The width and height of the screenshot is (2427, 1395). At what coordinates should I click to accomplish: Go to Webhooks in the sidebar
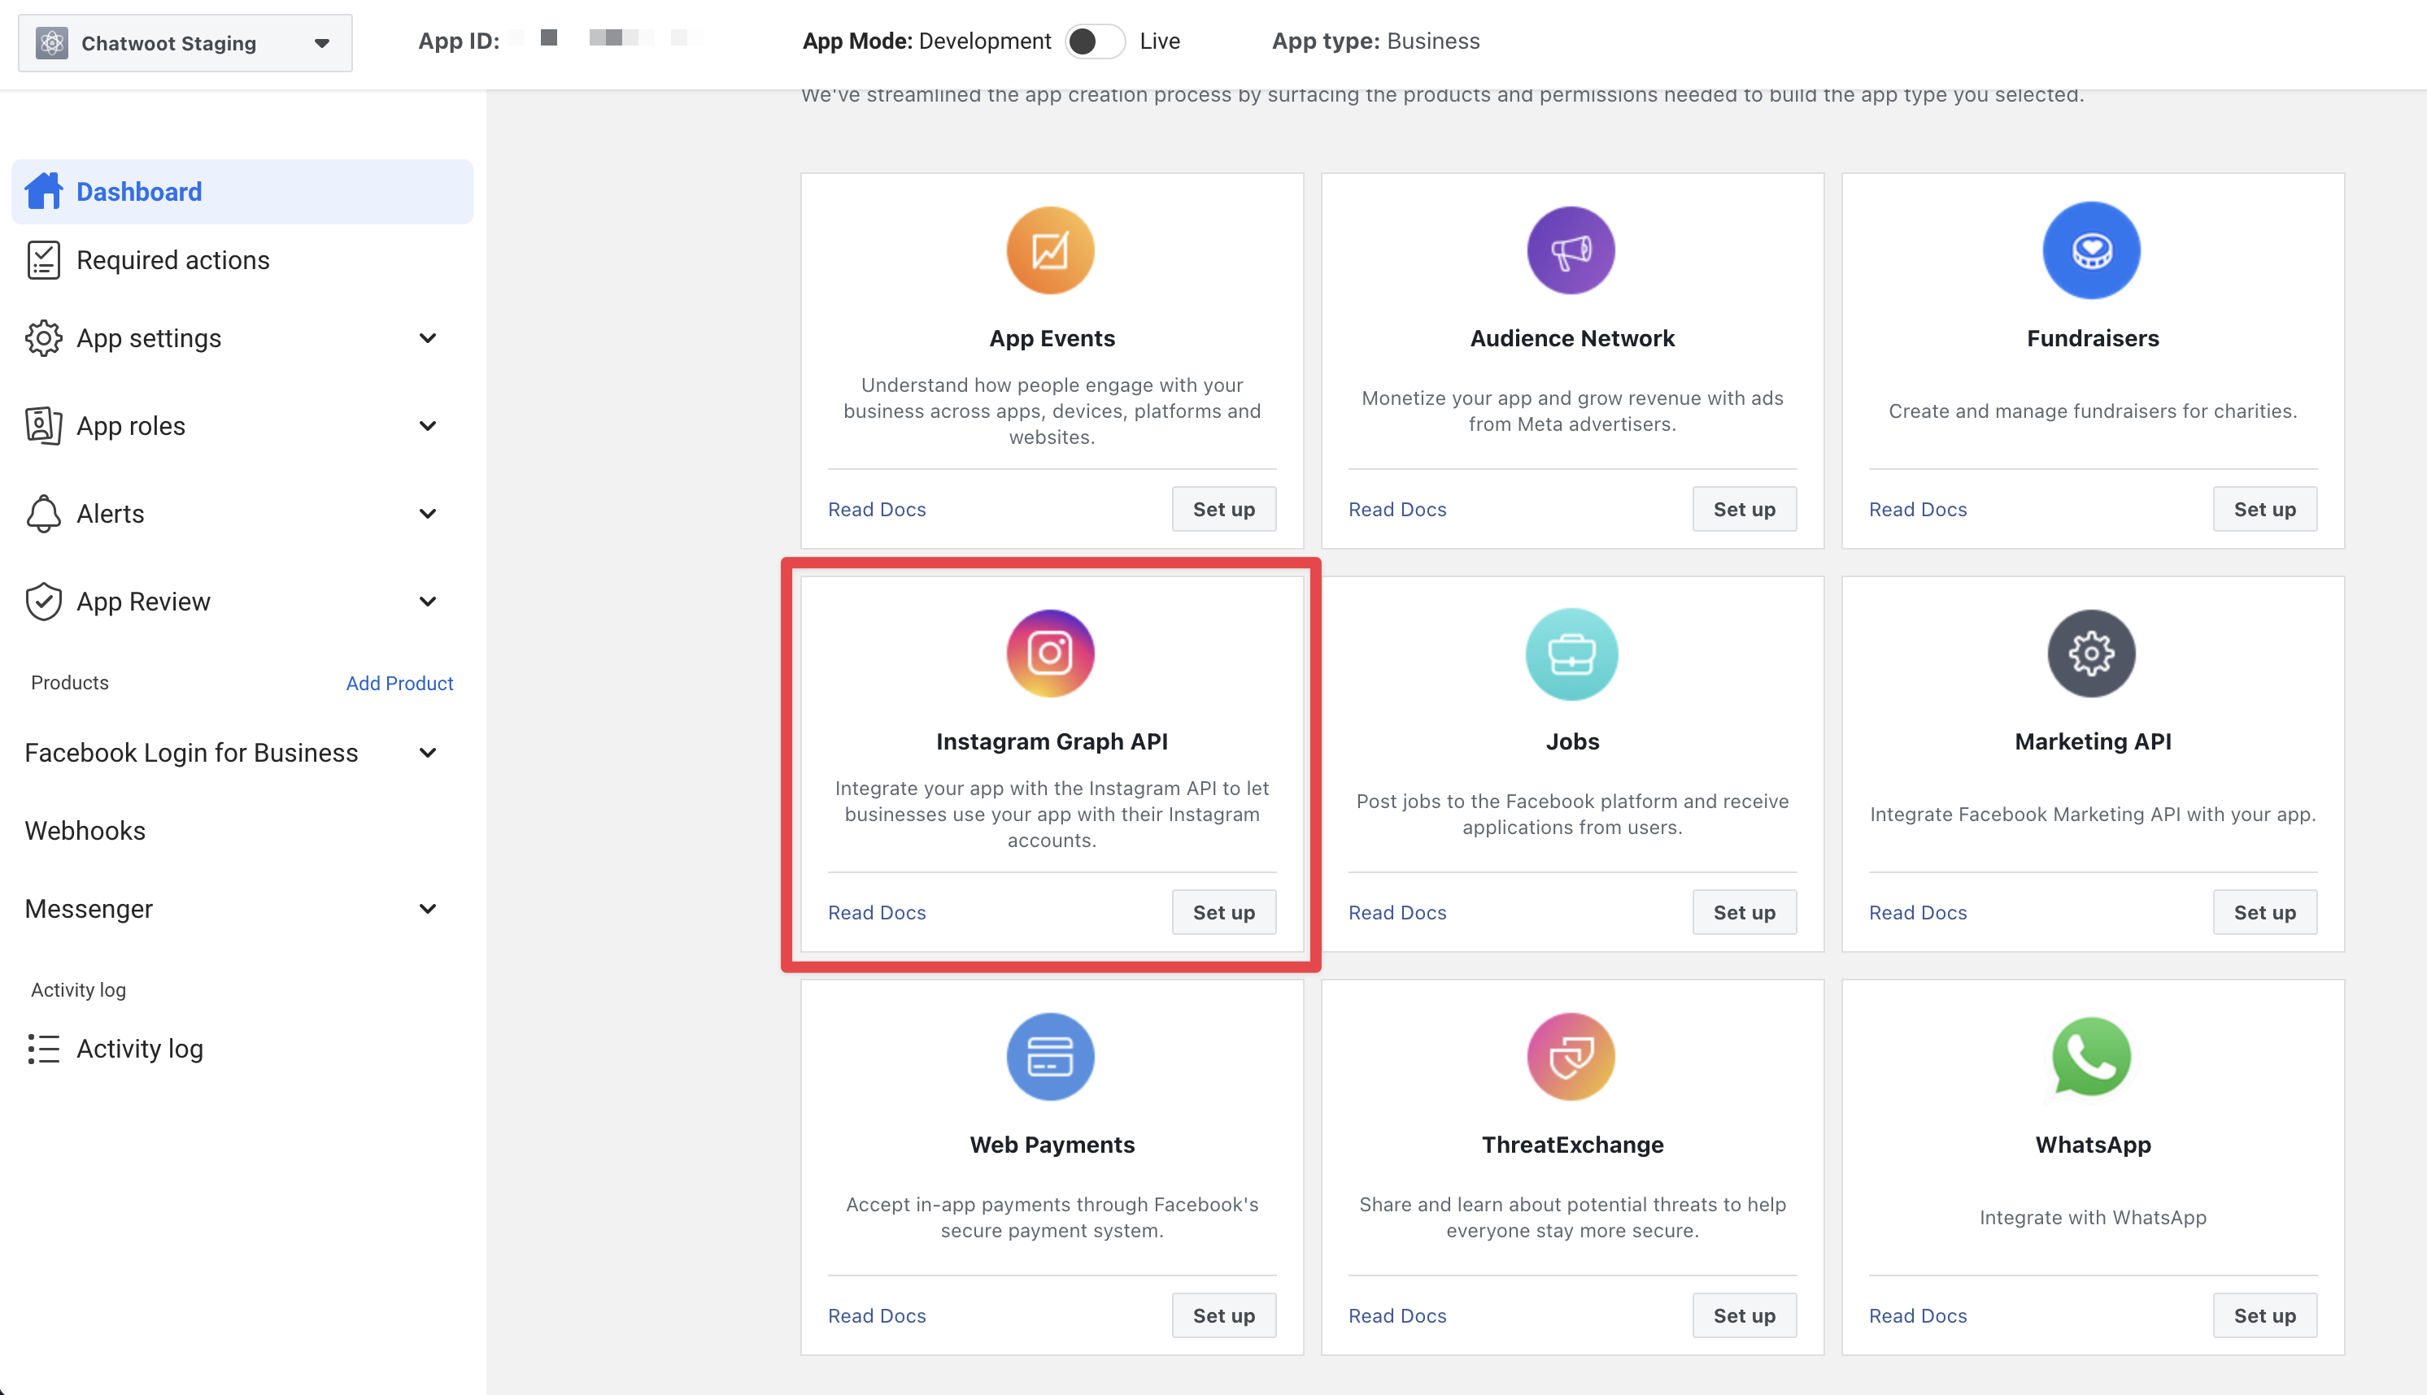pyautogui.click(x=85, y=831)
